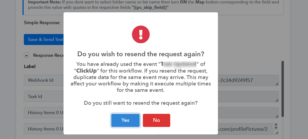Click the Simple Response label
Viewport: 308px width, 139px height.
pyautogui.click(x=42, y=22)
